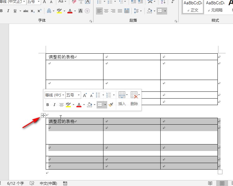Toggle subscript formatting
This screenshot has width=233, height=186.
pyautogui.click(x=33, y=11)
